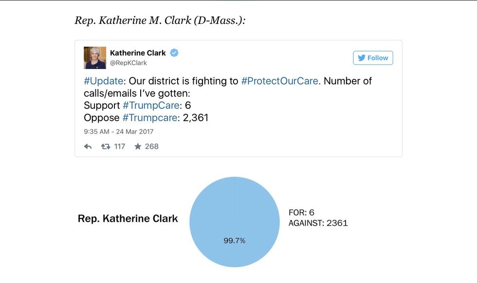Open the #ProtectOurCare hashtag
The height and width of the screenshot is (283, 477).
pyautogui.click(x=280, y=81)
